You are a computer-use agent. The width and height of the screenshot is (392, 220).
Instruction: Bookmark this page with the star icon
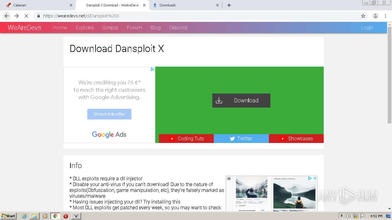point(363,16)
